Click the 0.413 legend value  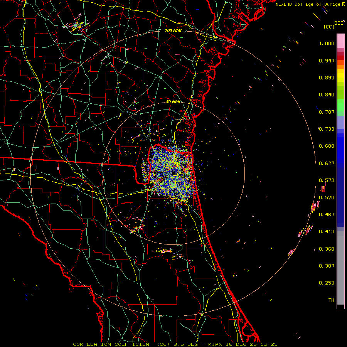(x=327, y=232)
